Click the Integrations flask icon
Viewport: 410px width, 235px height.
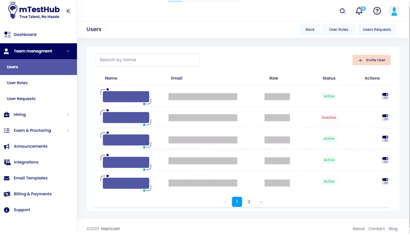pyautogui.click(x=7, y=162)
